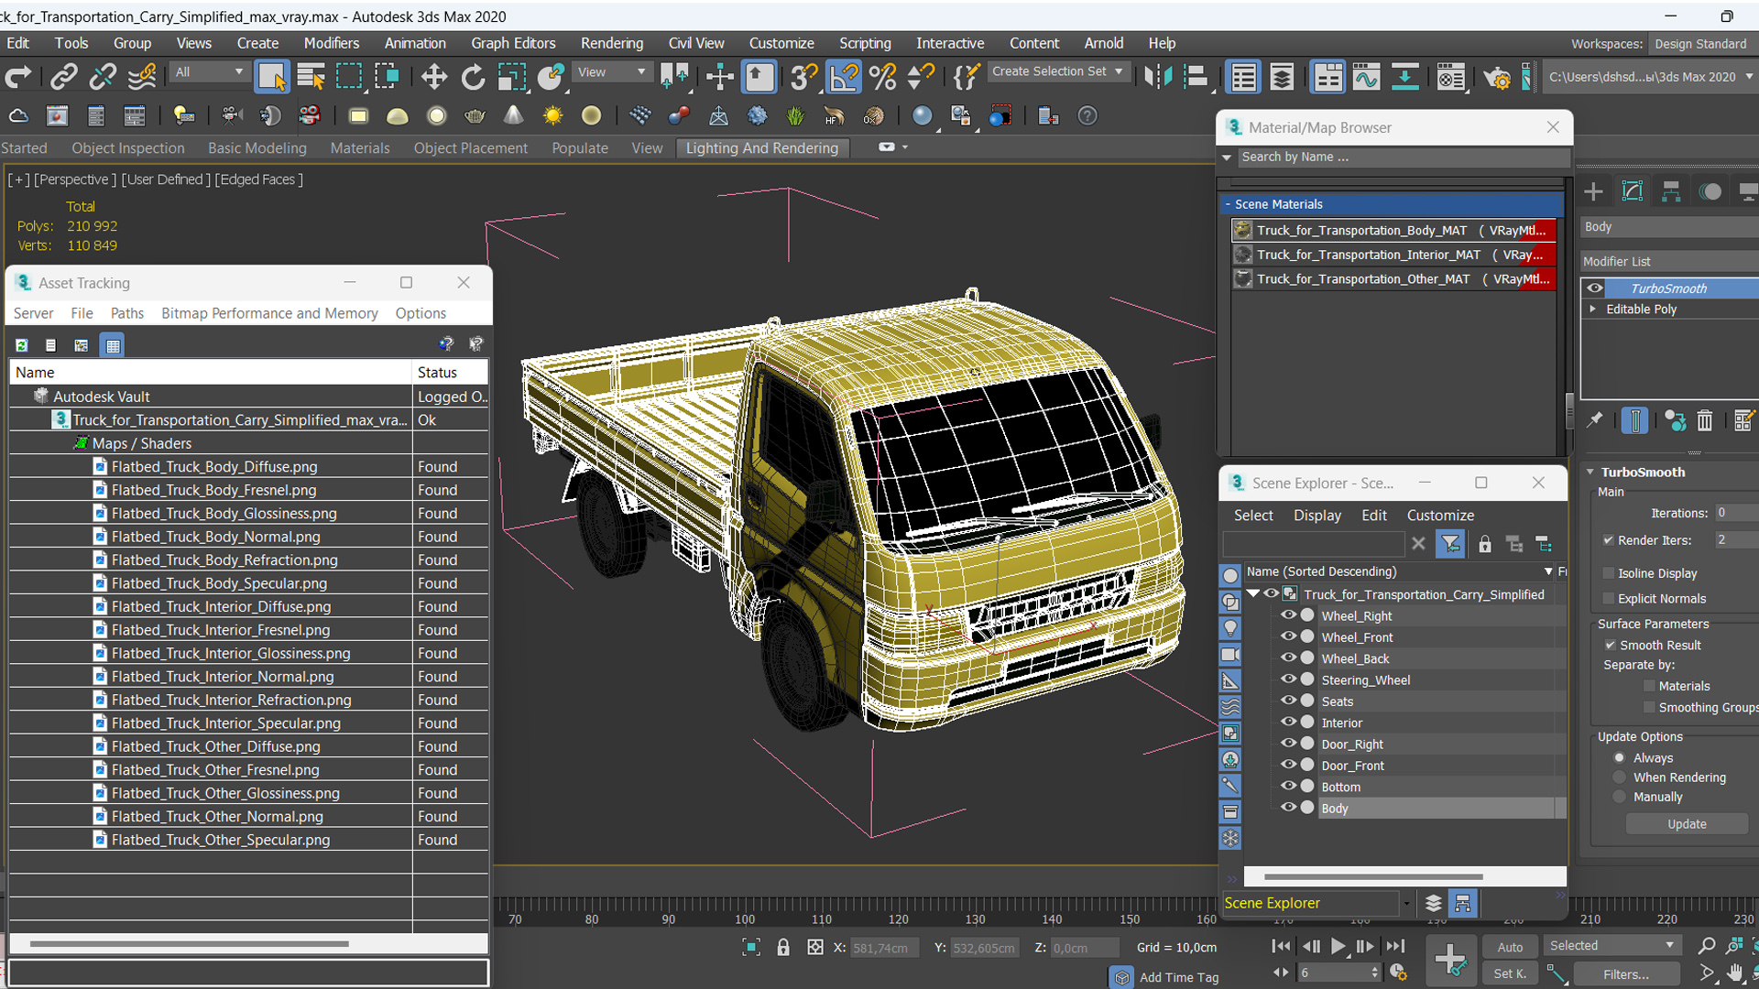
Task: Click the selection lock toggle in status bar
Action: [x=783, y=948]
